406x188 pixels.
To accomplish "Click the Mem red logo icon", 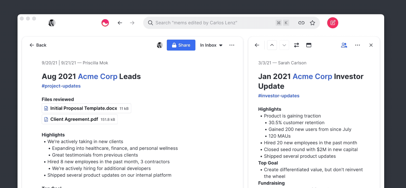I will coord(105,23).
